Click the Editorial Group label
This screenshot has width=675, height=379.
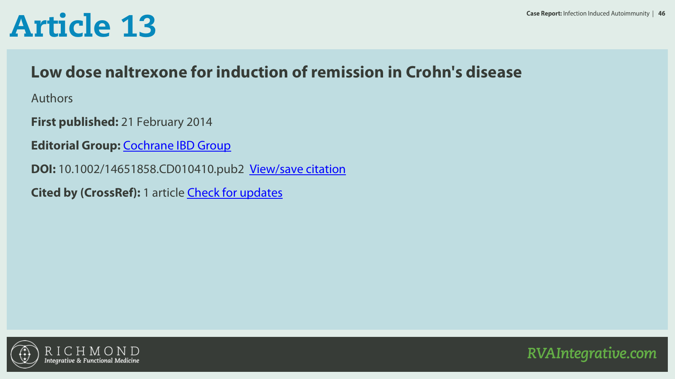point(76,145)
